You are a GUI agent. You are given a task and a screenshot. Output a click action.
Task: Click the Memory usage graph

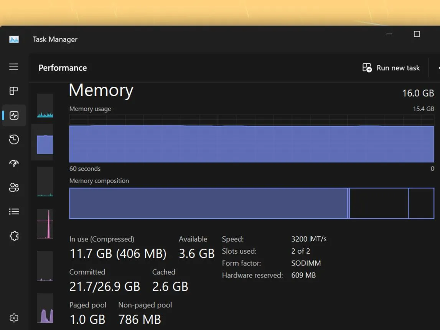[x=252, y=139]
